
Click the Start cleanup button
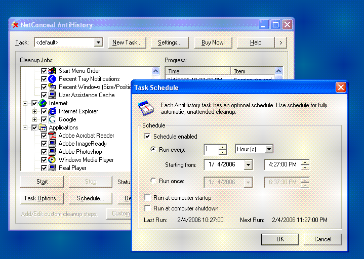(42, 182)
